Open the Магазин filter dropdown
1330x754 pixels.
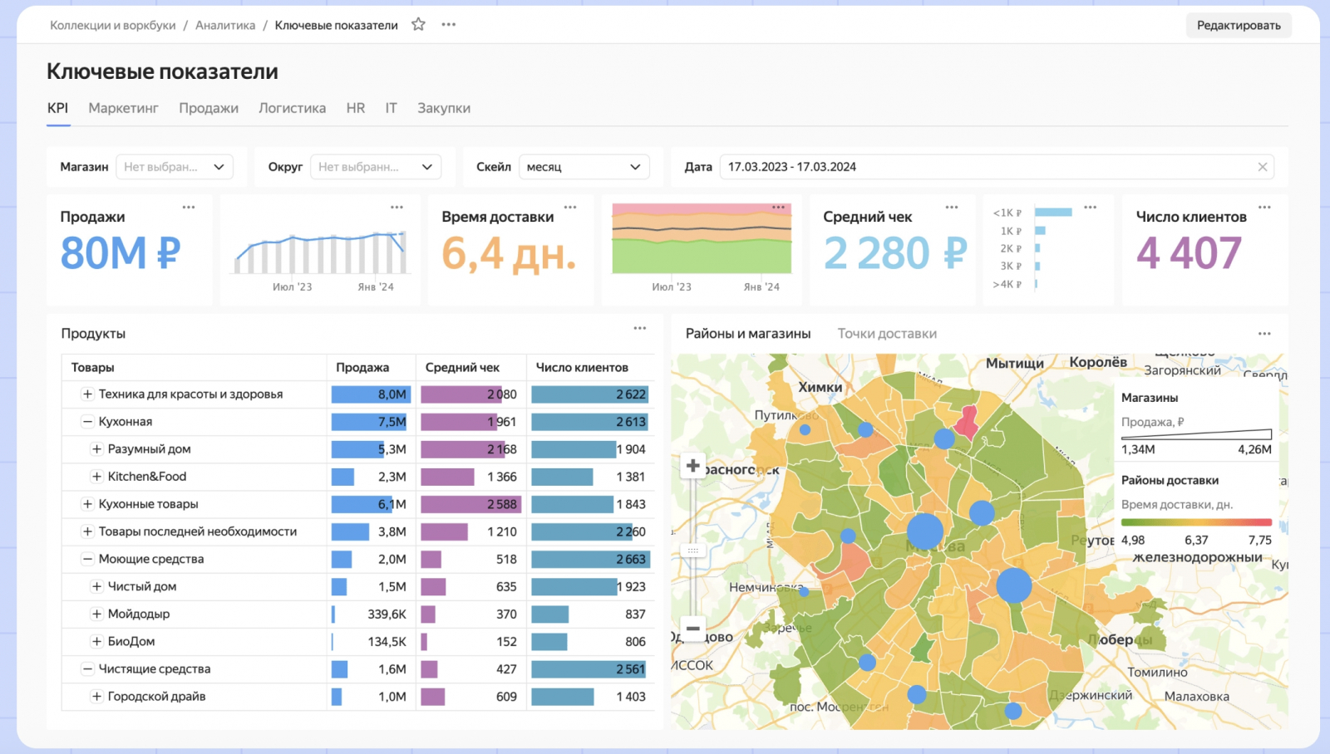coord(175,167)
